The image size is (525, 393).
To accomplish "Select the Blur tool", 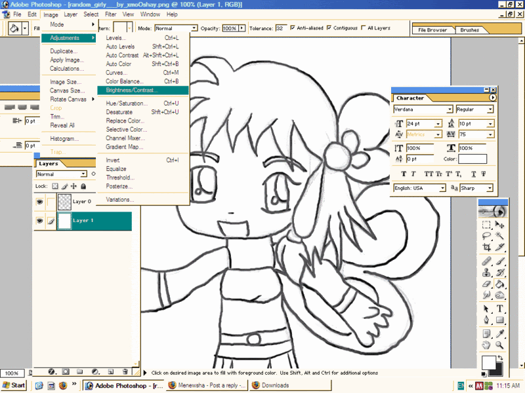I will tap(486, 295).
